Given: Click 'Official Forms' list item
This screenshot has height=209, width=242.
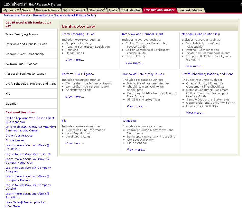Looking at the screenshot, I should [x=135, y=56].
